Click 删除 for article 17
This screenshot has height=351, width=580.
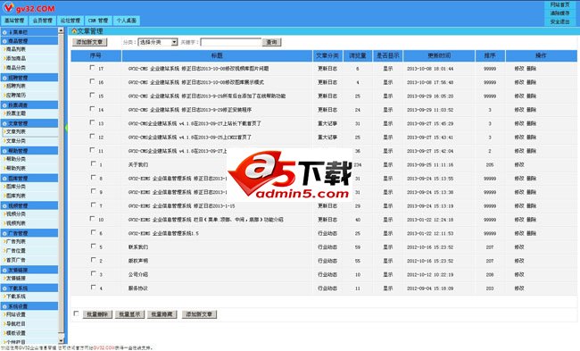(x=531, y=69)
